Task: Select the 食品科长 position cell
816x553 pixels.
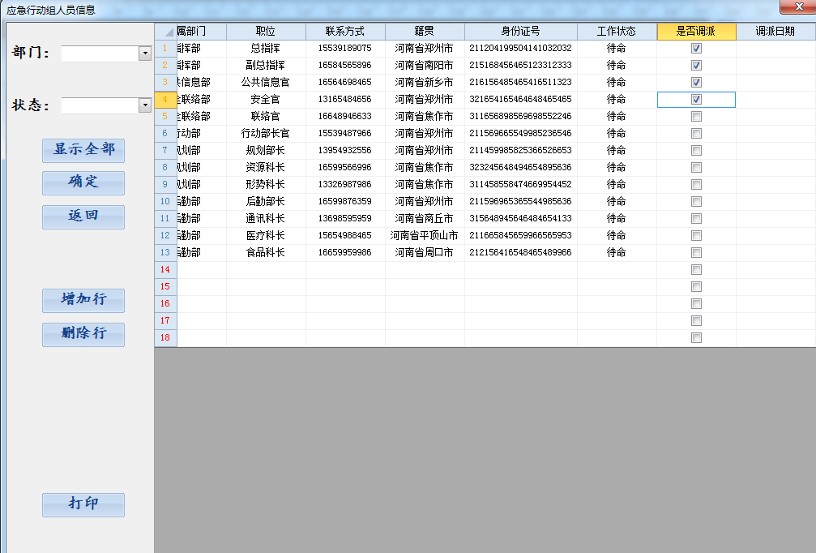Action: [266, 252]
